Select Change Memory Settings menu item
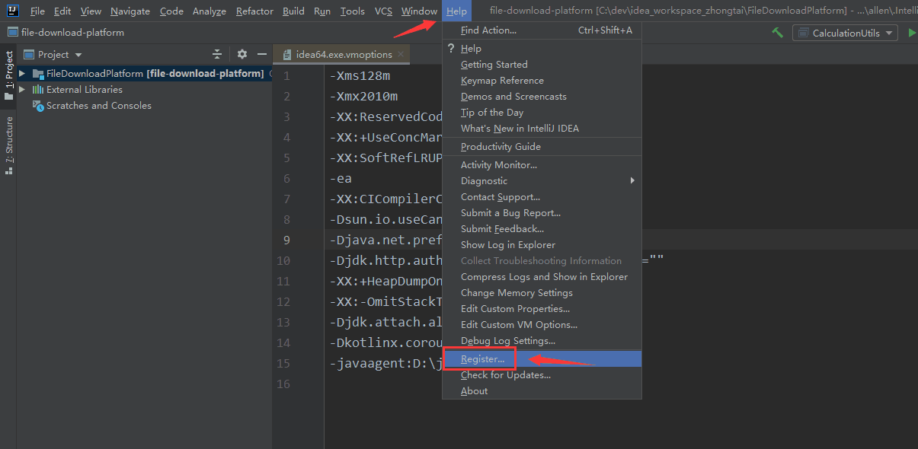918x449 pixels. coord(542,293)
